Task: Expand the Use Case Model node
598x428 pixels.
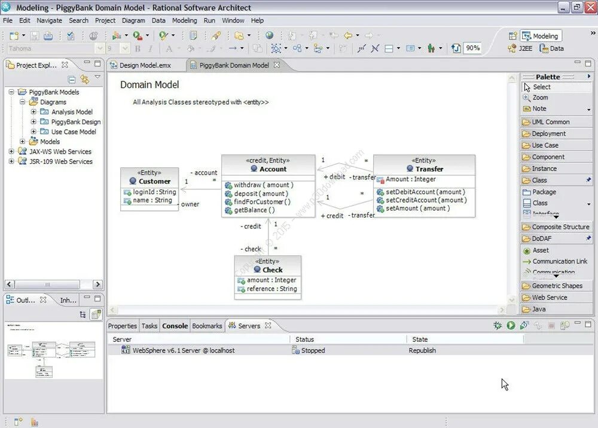Action: click(33, 132)
